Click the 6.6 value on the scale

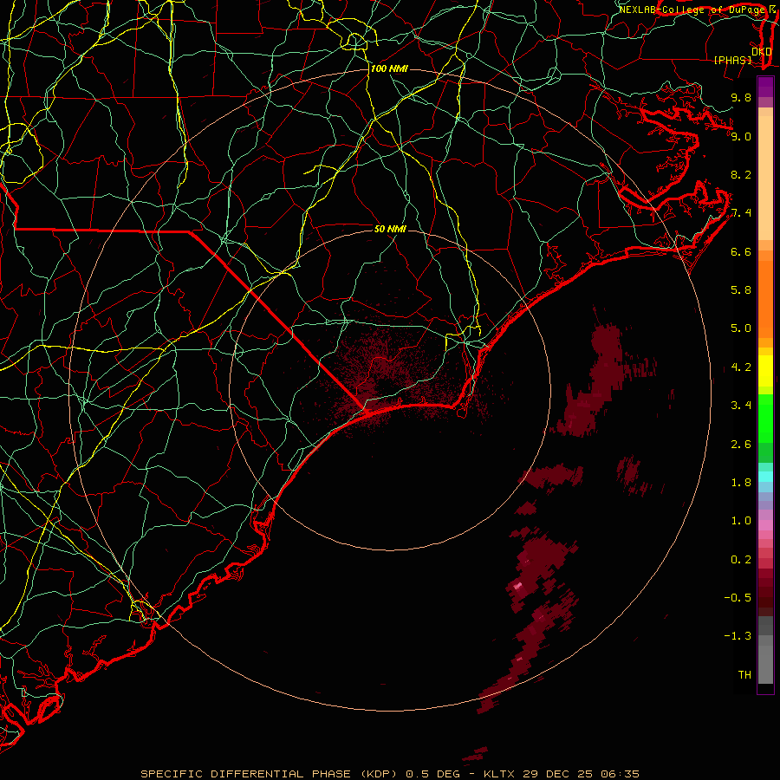coord(741,251)
